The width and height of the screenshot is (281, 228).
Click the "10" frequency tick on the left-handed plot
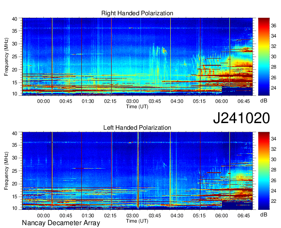[x=14, y=208]
